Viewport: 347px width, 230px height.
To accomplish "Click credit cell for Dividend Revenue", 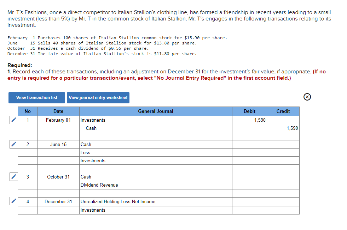I will point(283,185).
